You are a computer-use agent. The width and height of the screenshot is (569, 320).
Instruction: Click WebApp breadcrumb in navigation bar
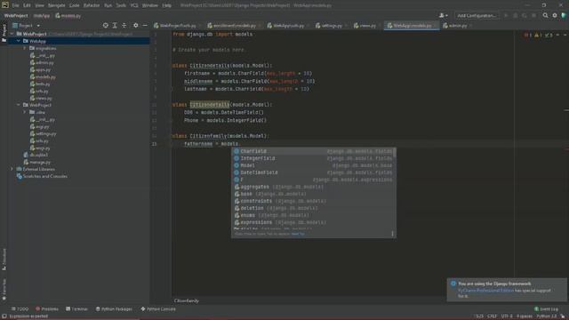(x=42, y=16)
